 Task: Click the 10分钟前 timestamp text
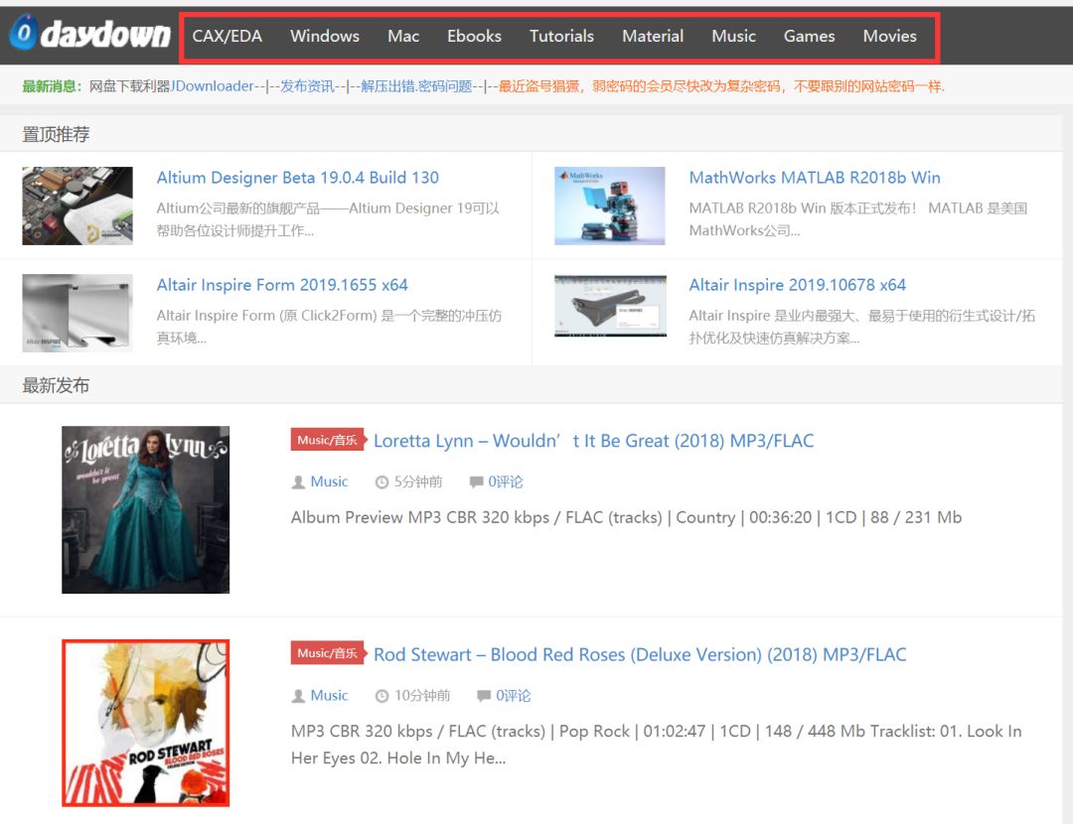pyautogui.click(x=422, y=696)
